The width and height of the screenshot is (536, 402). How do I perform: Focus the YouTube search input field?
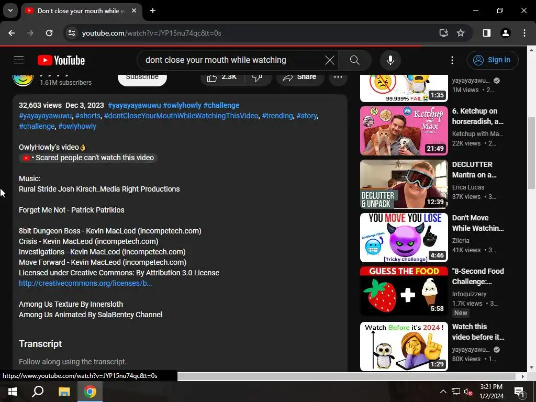click(232, 60)
